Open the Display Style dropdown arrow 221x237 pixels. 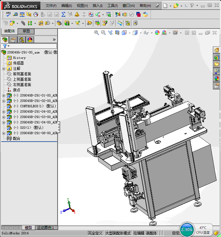click(x=141, y=33)
